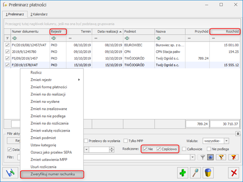Select Zweryfikuj numer rachunku
The width and height of the screenshot is (243, 182).
pyautogui.click(x=52, y=174)
